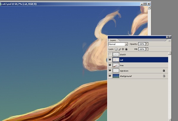
Task: Select the tree layer by name
Action: coord(122,65)
